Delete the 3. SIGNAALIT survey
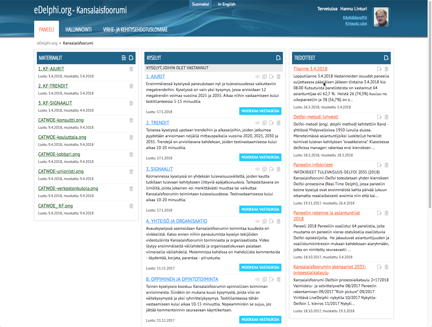 point(278,169)
